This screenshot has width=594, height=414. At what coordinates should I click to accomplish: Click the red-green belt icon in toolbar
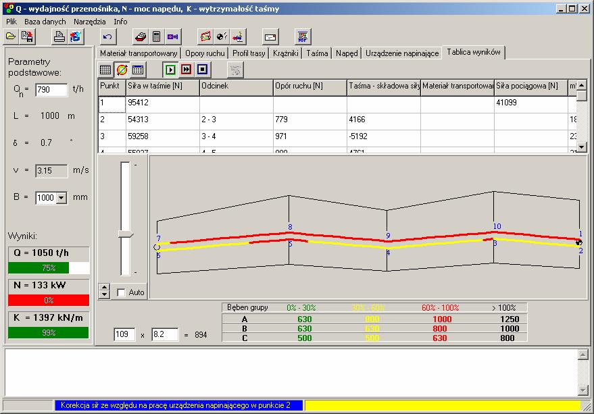[205, 36]
